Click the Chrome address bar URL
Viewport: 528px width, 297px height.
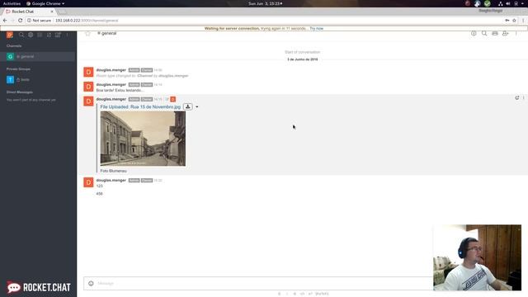[87, 21]
